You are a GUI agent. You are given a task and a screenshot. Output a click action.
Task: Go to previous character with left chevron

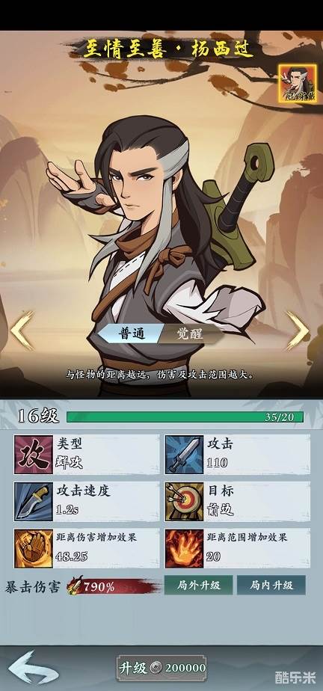point(22,331)
